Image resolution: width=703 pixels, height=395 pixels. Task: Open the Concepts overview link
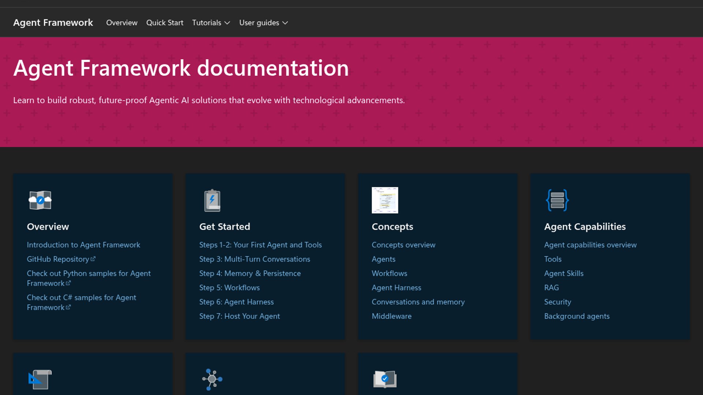point(403,245)
